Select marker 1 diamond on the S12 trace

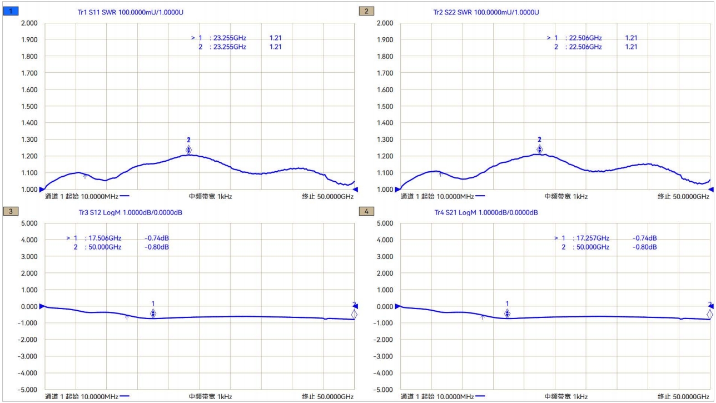tap(153, 314)
